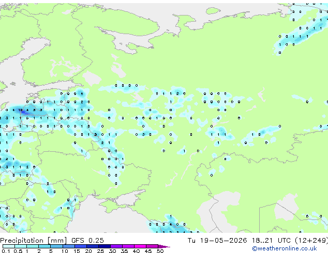This screenshot has height=253, width=328.
Task: Click the '10' precipitation value on map
Action: pos(20,110)
